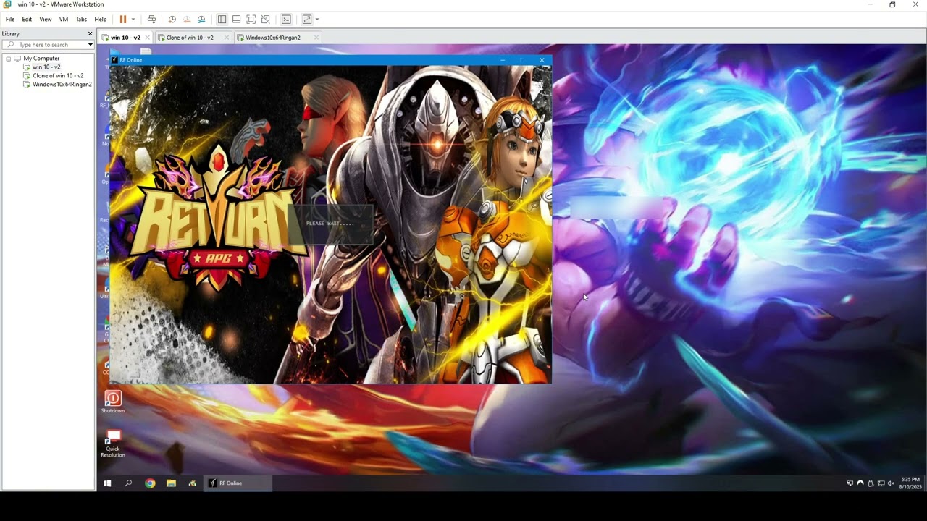Launch Chrome from guest taskbar
The image size is (927, 521).
150,483
